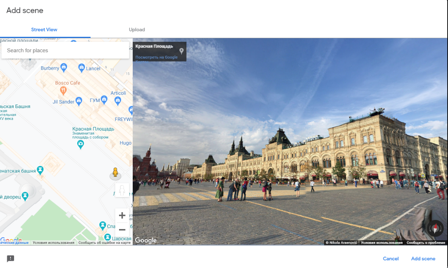Click the Jil Sander shop pin
The height and width of the screenshot is (268, 448).
pyautogui.click(x=79, y=100)
